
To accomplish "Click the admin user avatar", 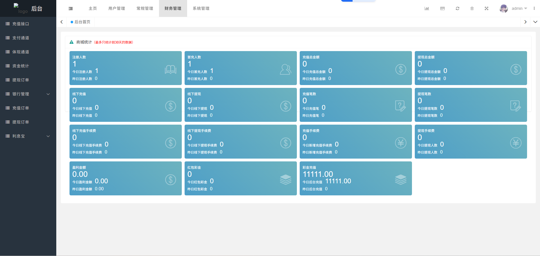I will pyautogui.click(x=503, y=8).
